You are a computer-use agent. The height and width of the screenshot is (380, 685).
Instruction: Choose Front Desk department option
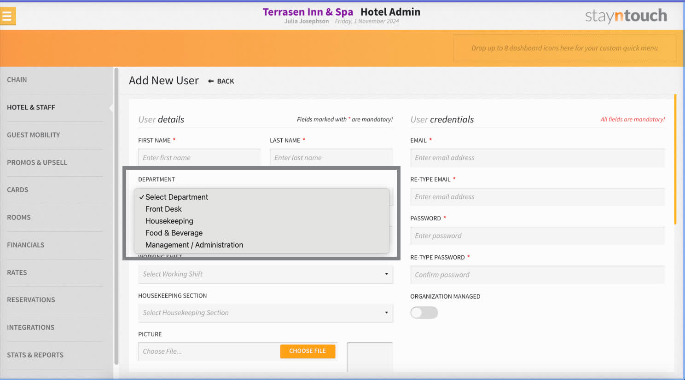pyautogui.click(x=261, y=209)
